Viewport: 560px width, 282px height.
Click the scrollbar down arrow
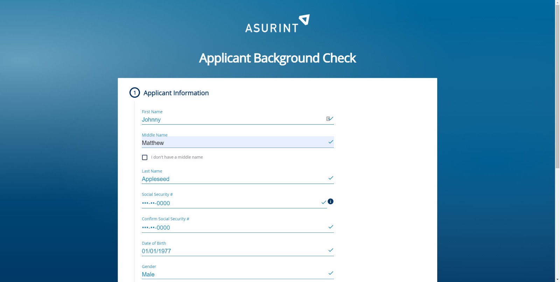coord(558,280)
